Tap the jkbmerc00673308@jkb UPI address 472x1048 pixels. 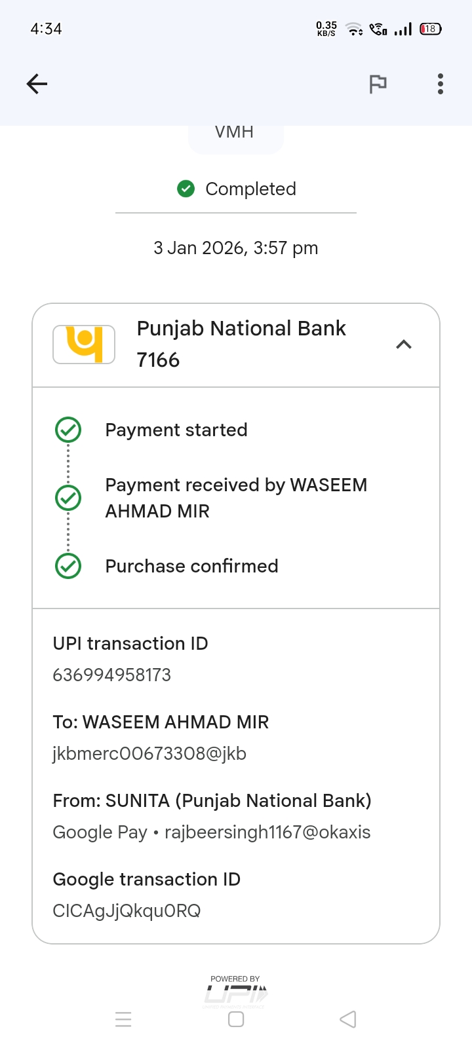coord(149,754)
